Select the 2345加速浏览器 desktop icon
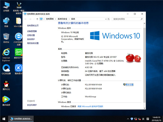The height and width of the screenshot is (122, 163). 18,39
